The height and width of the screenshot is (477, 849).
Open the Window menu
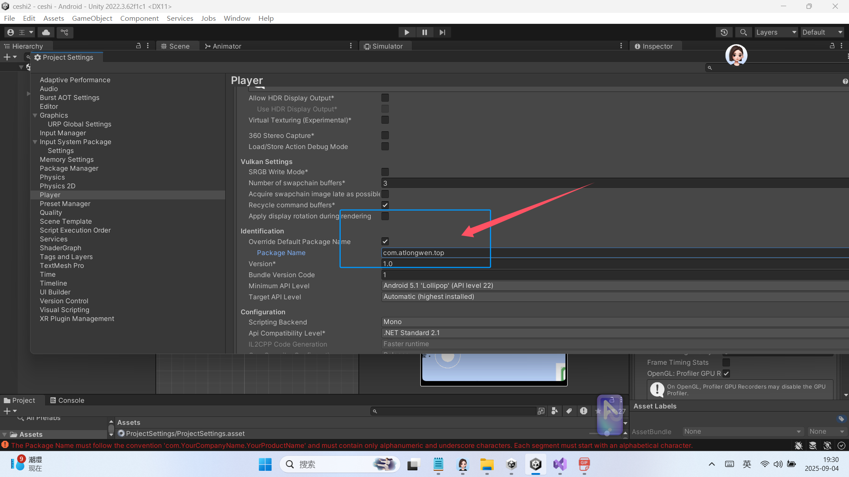tap(237, 18)
